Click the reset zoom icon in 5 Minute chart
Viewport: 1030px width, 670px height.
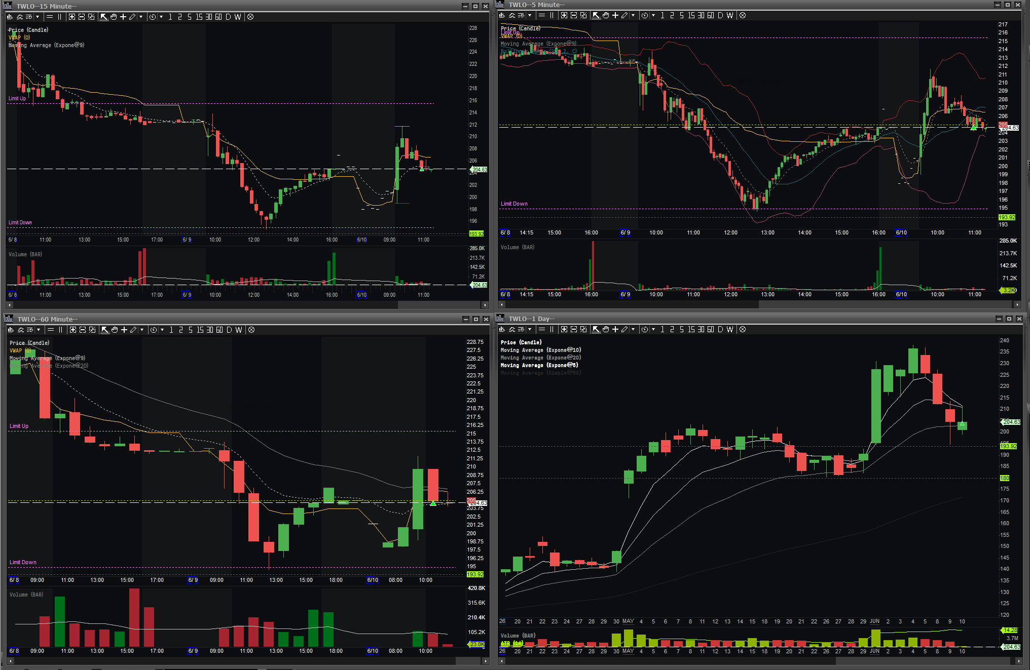[583, 15]
